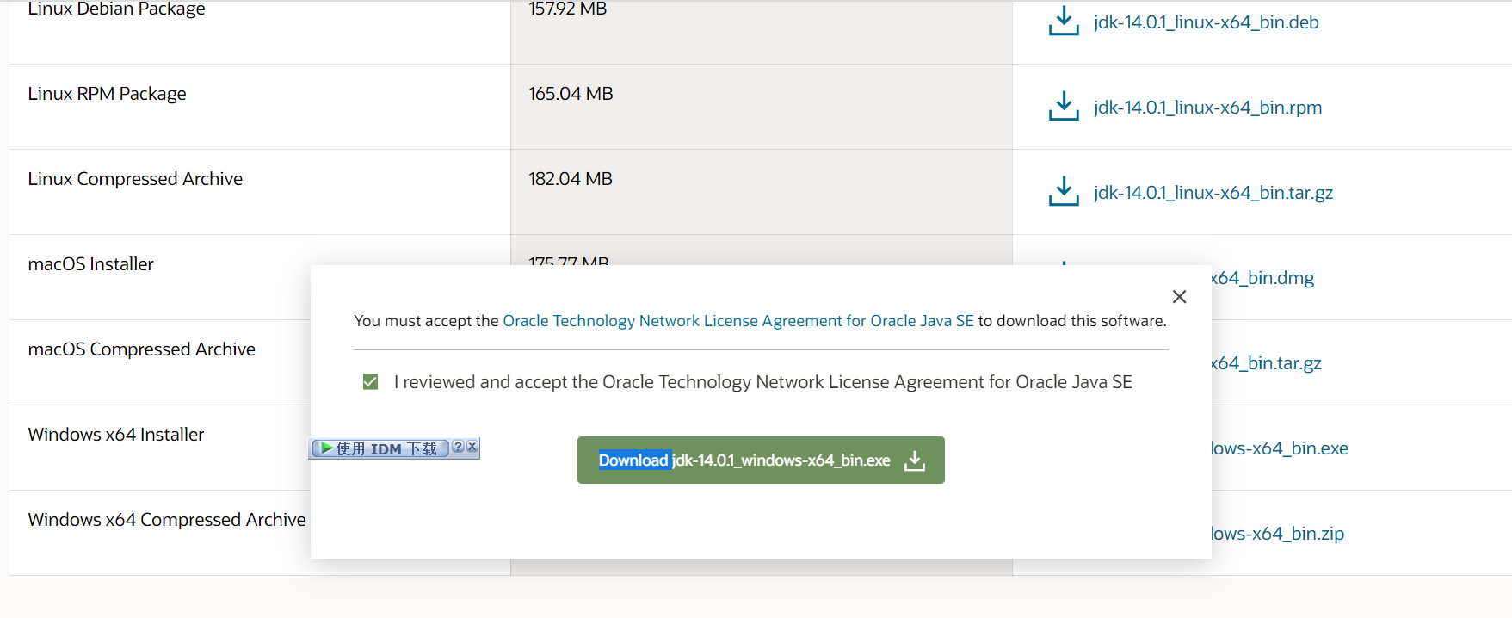
Task: Click the download arrow icon in green button
Action: 915,460
